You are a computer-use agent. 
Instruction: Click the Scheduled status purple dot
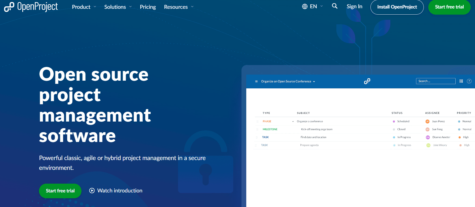pos(394,122)
